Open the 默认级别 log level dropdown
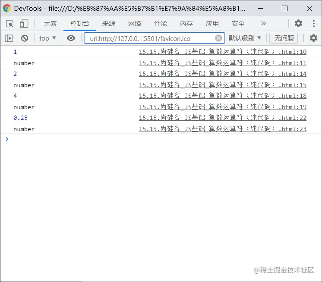The image size is (322, 282). click(245, 38)
